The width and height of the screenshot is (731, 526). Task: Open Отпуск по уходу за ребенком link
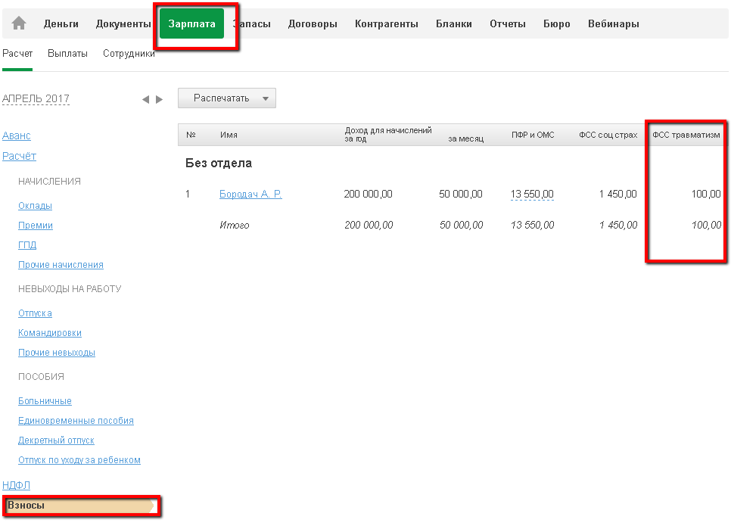(x=79, y=459)
